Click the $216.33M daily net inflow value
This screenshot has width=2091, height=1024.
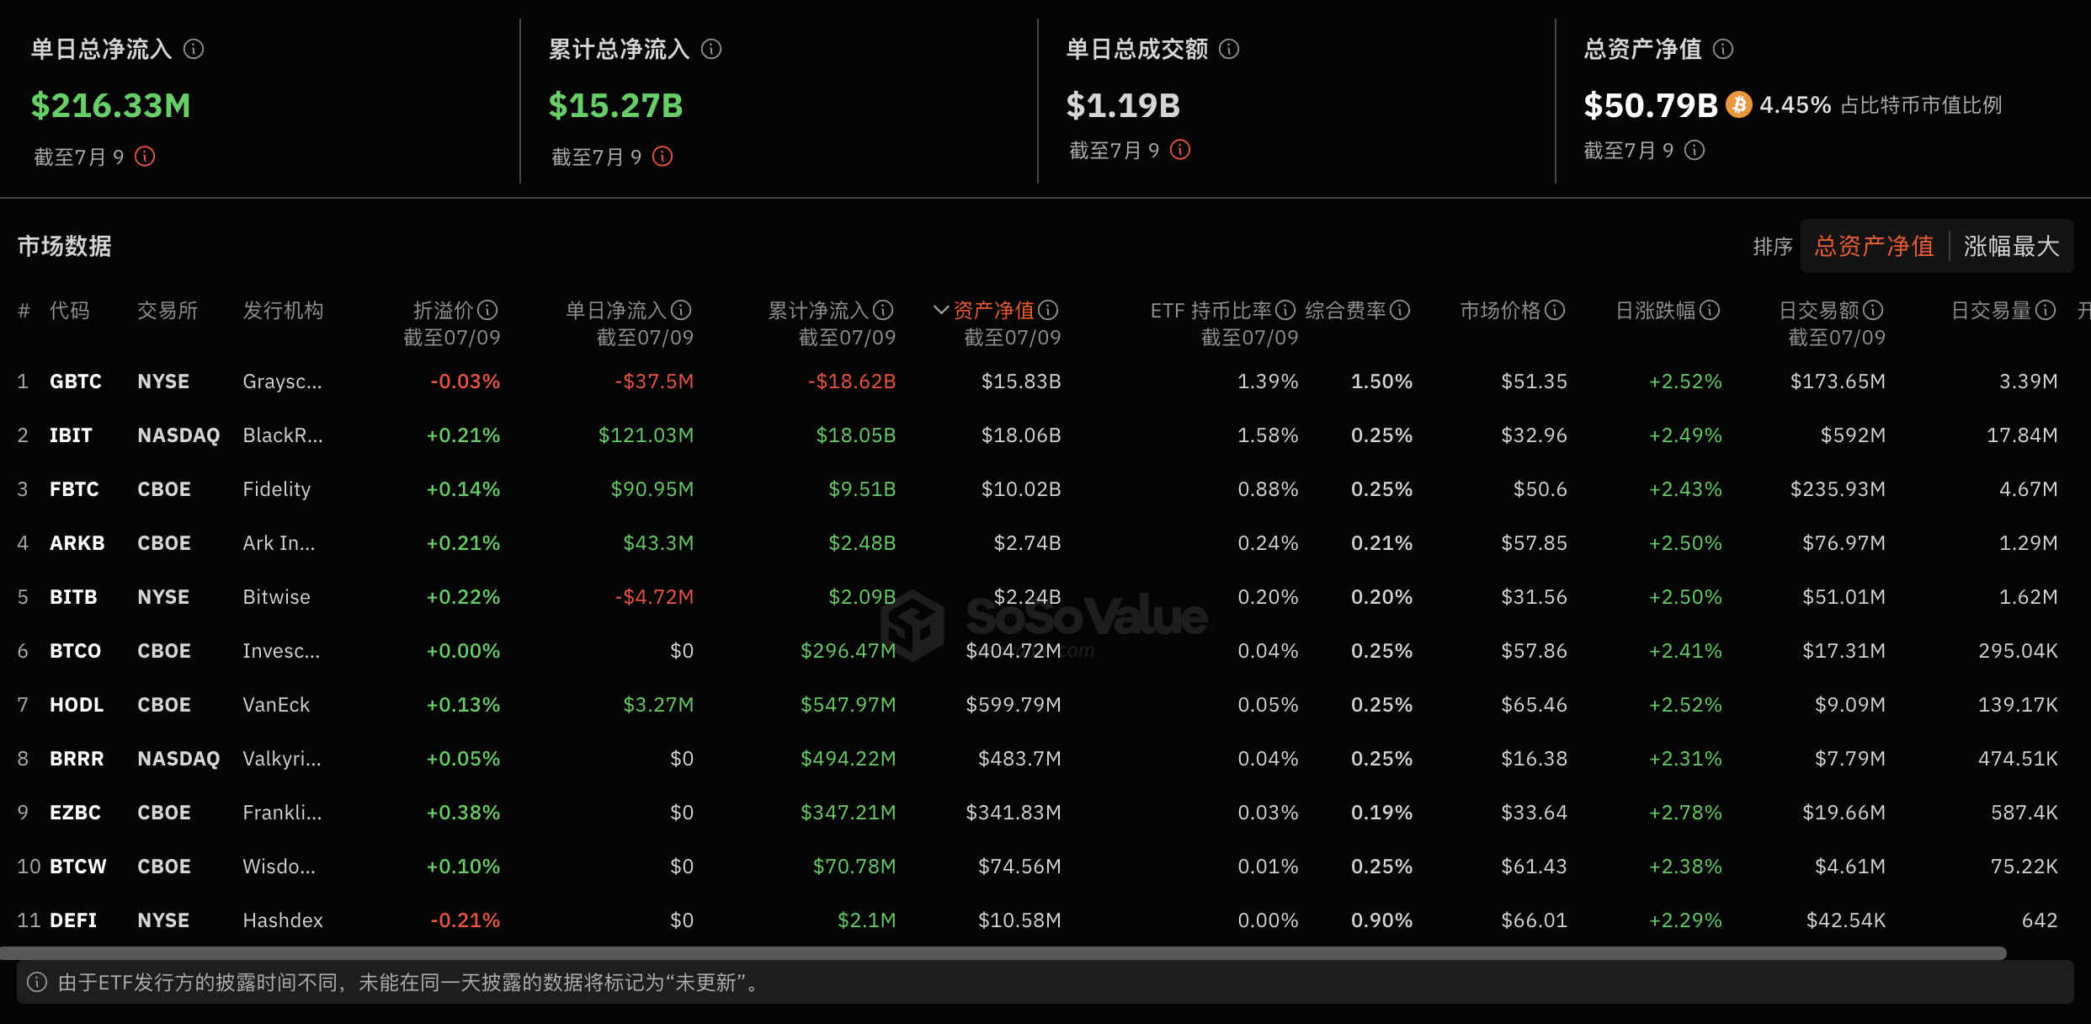[x=110, y=105]
